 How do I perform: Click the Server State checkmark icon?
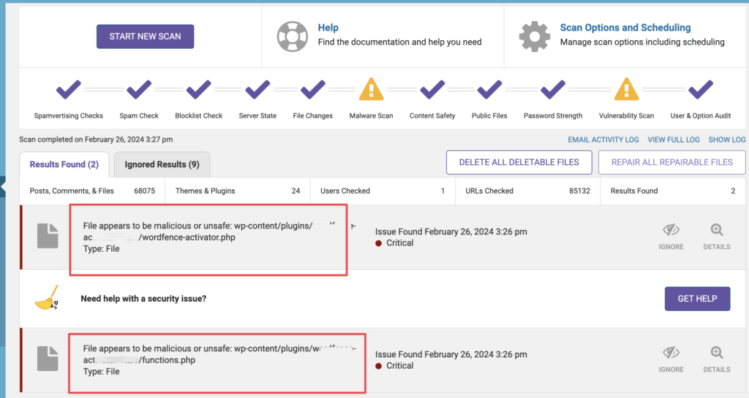click(x=257, y=90)
